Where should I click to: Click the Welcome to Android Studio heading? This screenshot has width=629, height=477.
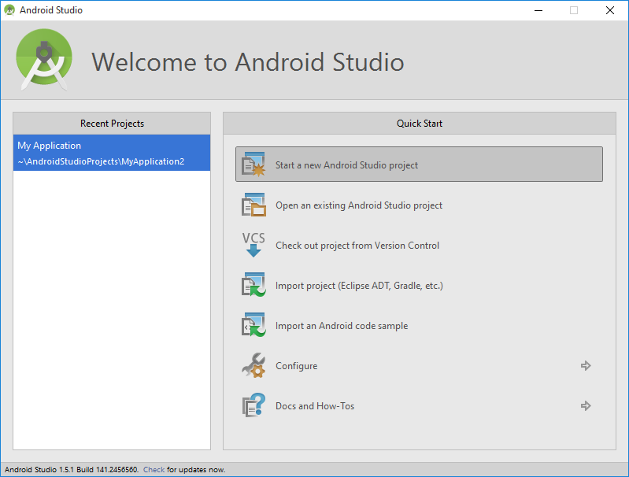[247, 62]
